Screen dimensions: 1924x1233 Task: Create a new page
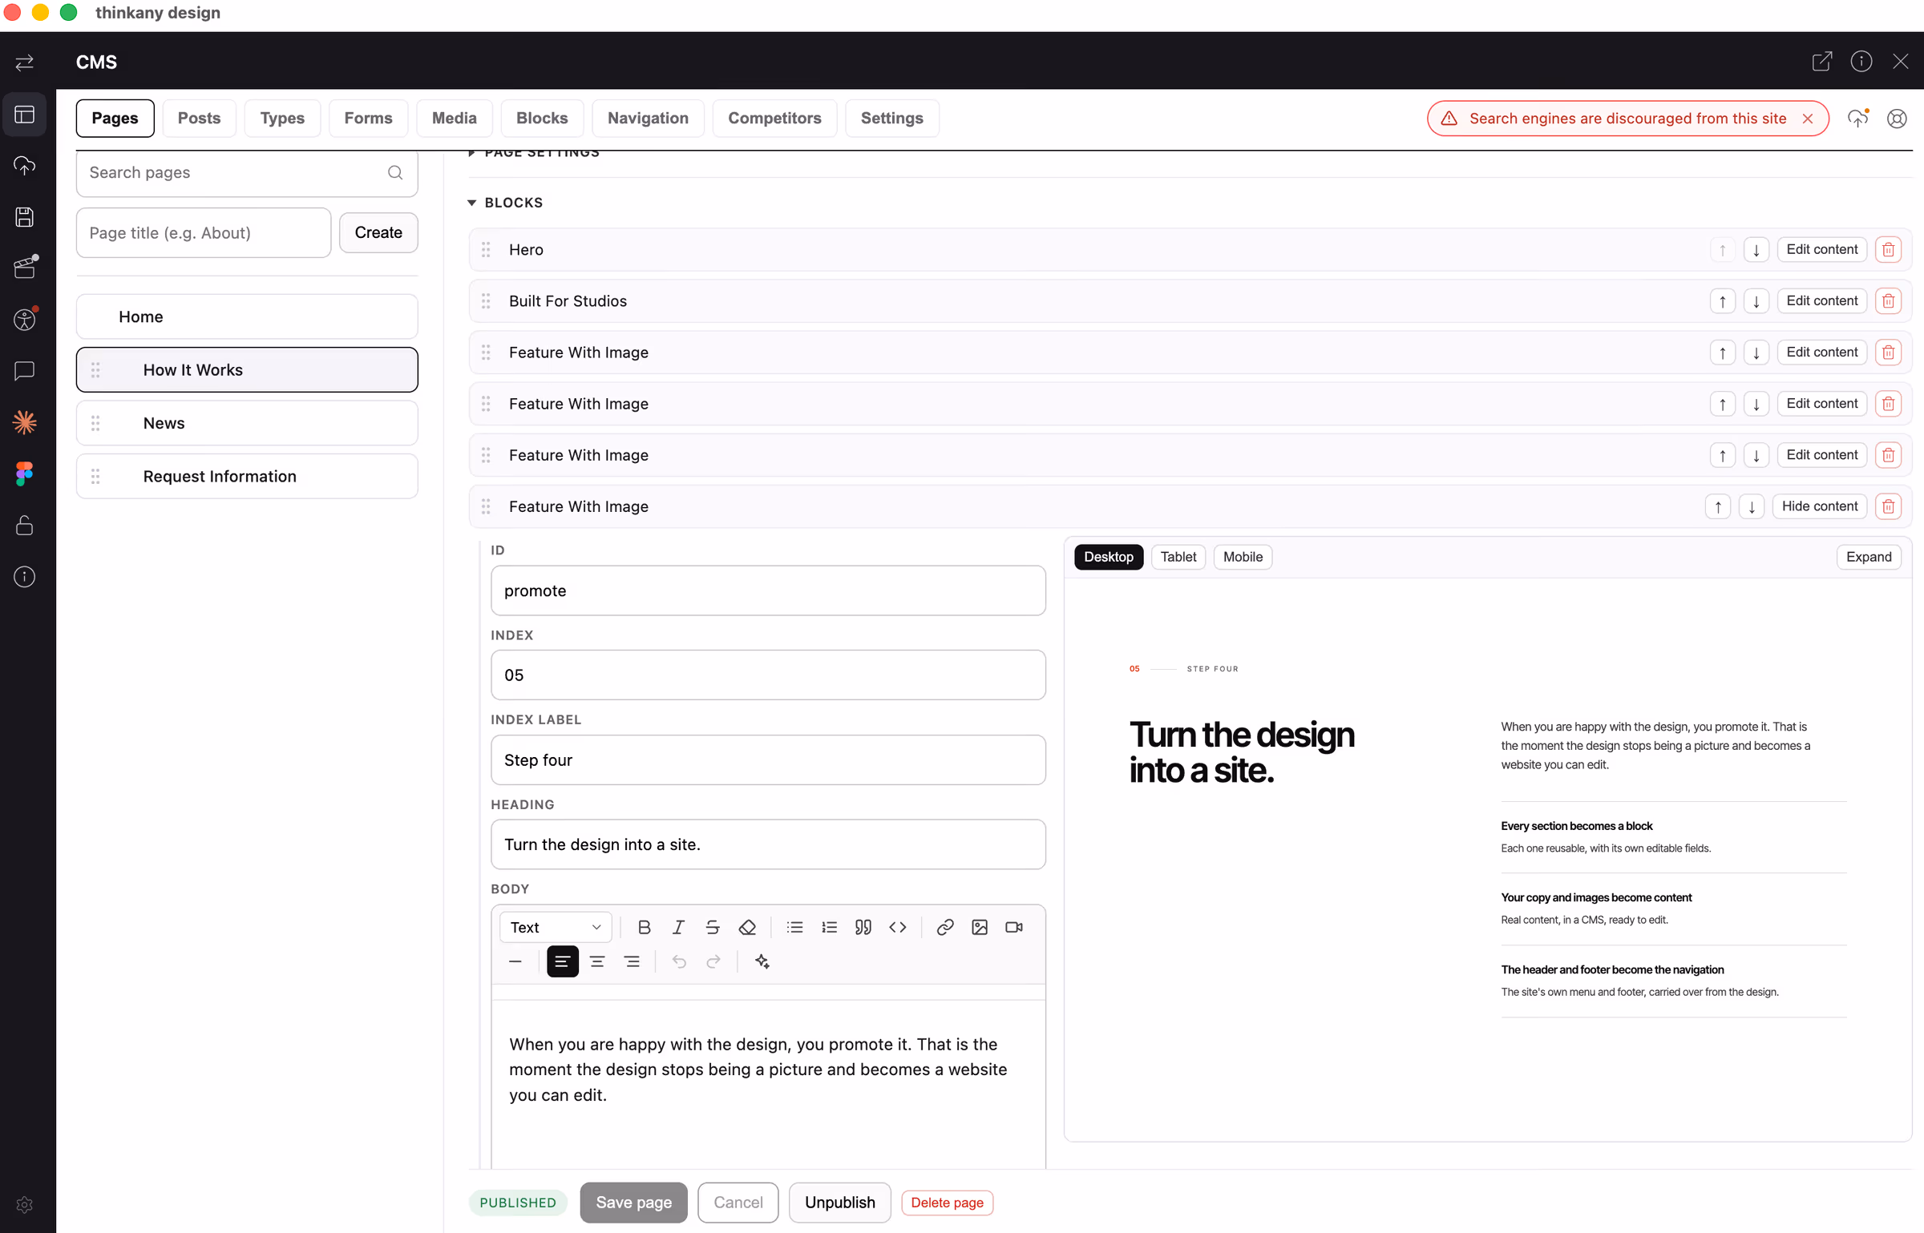378,233
